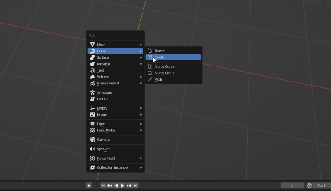Click the Grease Pencil icon
This screenshot has height=191, width=331.
92,83
